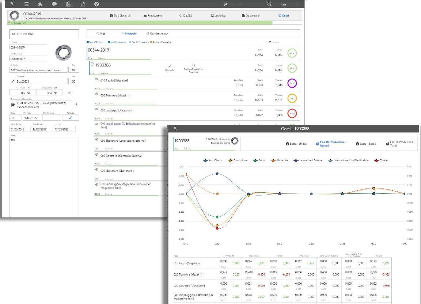Click the back arrow in the Costi popup header
Viewport: 421px width, 304px height.
(175, 128)
